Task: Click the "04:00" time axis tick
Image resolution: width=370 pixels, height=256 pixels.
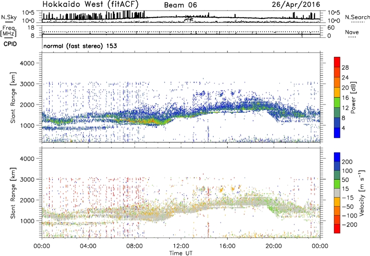Action: click(x=88, y=246)
